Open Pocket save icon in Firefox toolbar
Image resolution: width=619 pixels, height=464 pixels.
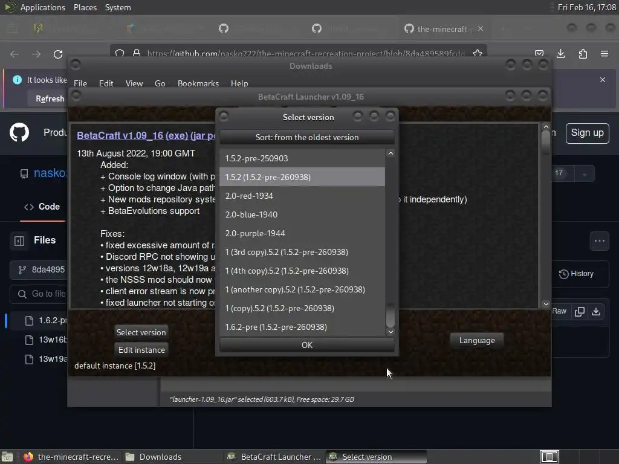(539, 54)
